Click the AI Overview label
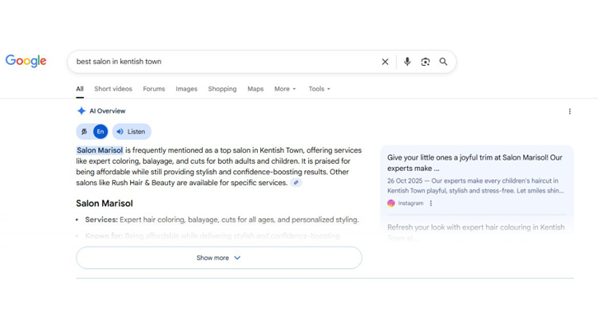Screen dimensions: 598x329 (x=108, y=111)
